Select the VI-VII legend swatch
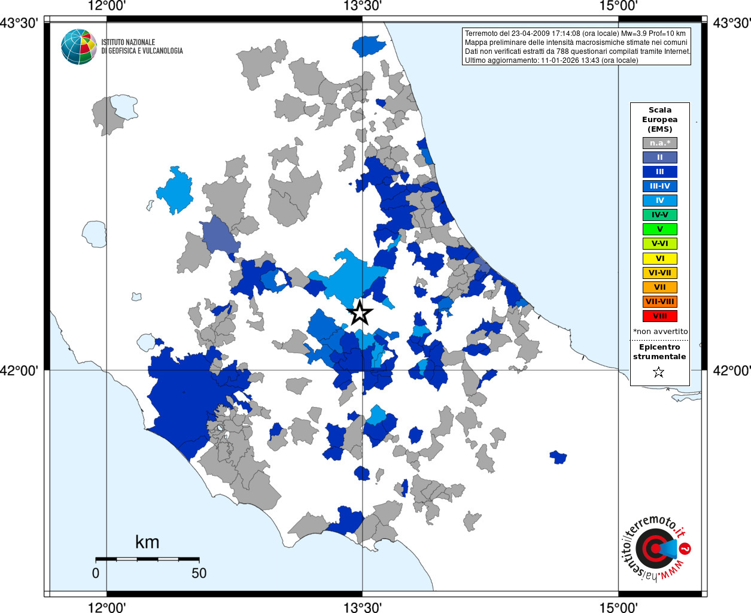The height and width of the screenshot is (613, 751). (660, 273)
